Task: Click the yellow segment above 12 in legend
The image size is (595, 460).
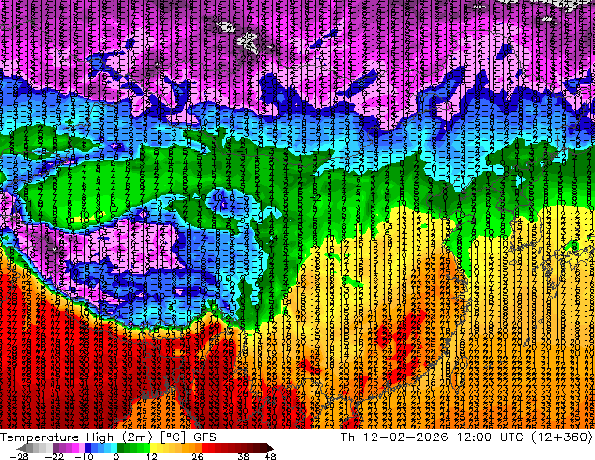Action: click(x=153, y=448)
